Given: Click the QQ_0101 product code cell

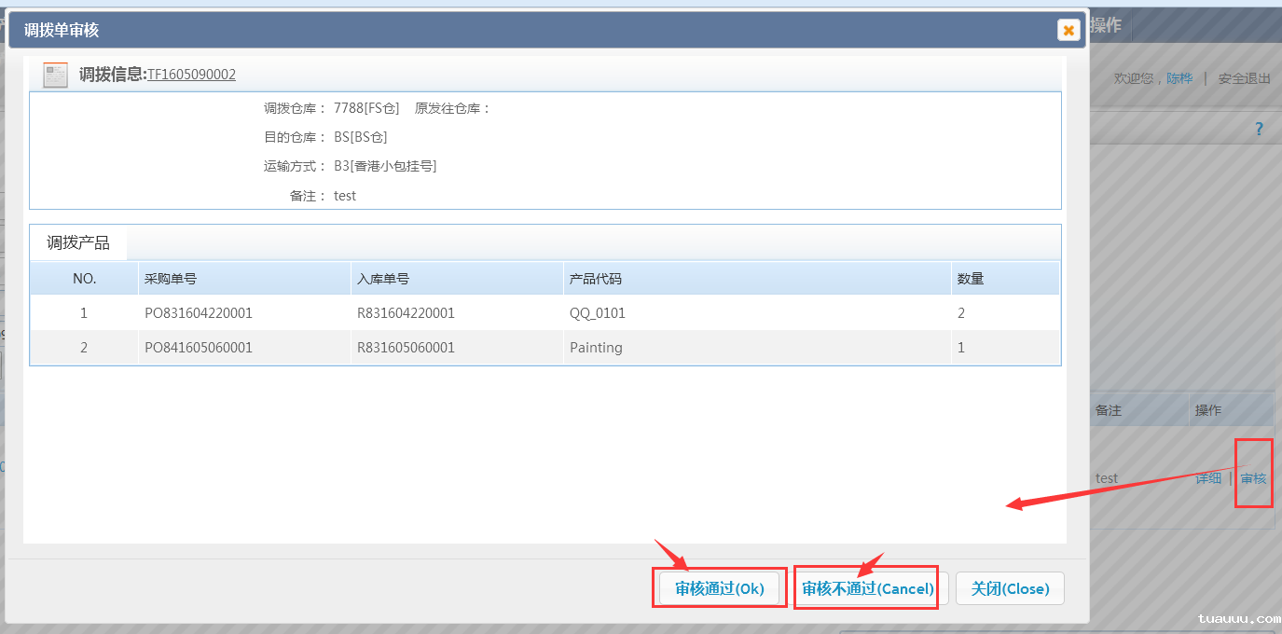Looking at the screenshot, I should [x=598, y=313].
